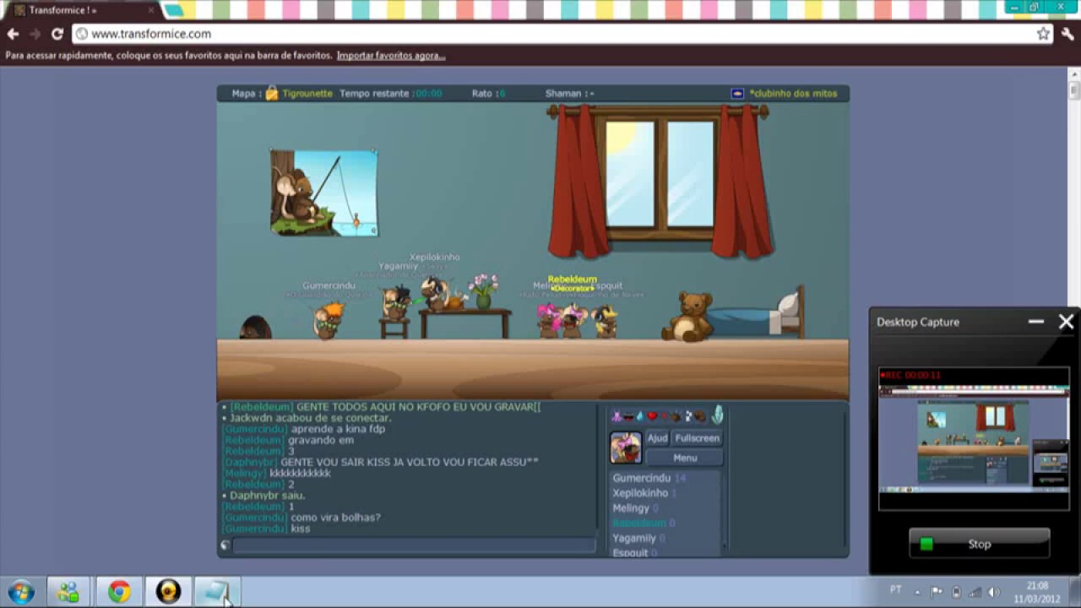Open the game Menu button

tap(685, 458)
